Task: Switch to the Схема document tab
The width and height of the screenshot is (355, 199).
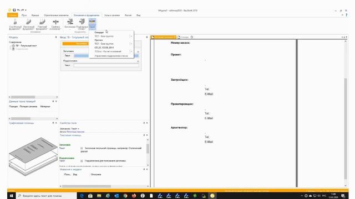Action: [183, 37]
